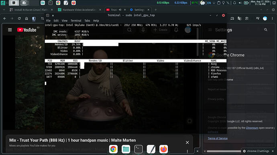Open the Chromium link in Settings window
Image resolution: width=277 pixels, height=155 pixels.
point(252,128)
